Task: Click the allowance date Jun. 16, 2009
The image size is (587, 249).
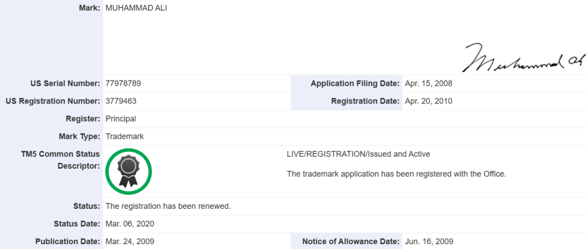Action: click(x=429, y=241)
